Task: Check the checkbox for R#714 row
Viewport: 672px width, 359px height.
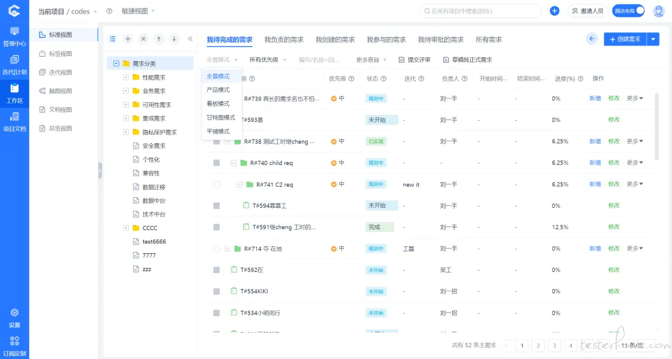Action: [217, 248]
